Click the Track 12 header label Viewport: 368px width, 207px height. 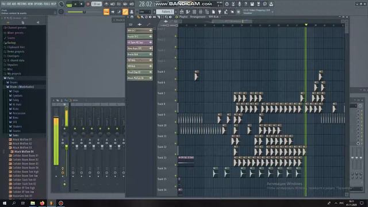(162, 147)
